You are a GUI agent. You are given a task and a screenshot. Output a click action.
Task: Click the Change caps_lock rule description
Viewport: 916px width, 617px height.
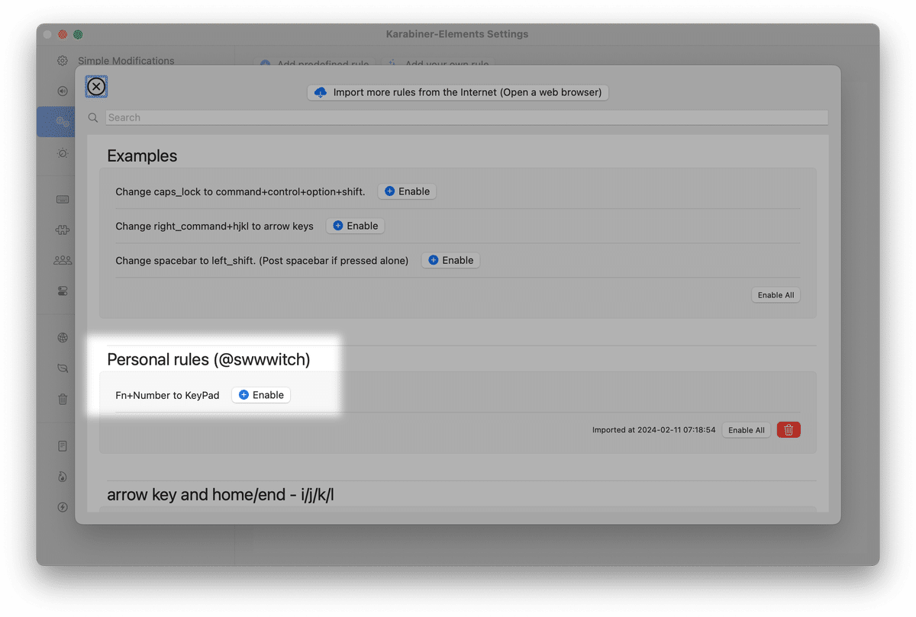(x=240, y=191)
